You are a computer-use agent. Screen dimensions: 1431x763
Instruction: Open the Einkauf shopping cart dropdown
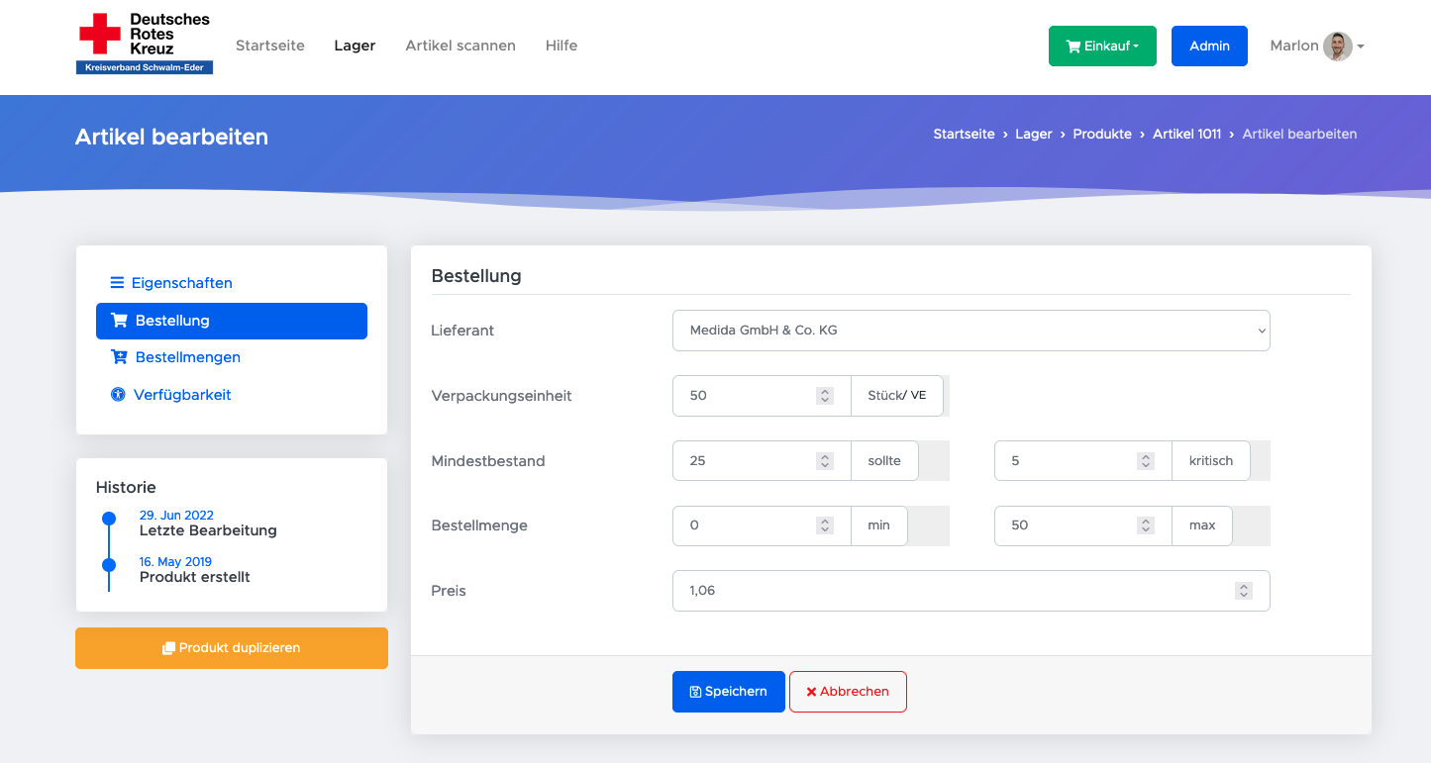pos(1101,46)
